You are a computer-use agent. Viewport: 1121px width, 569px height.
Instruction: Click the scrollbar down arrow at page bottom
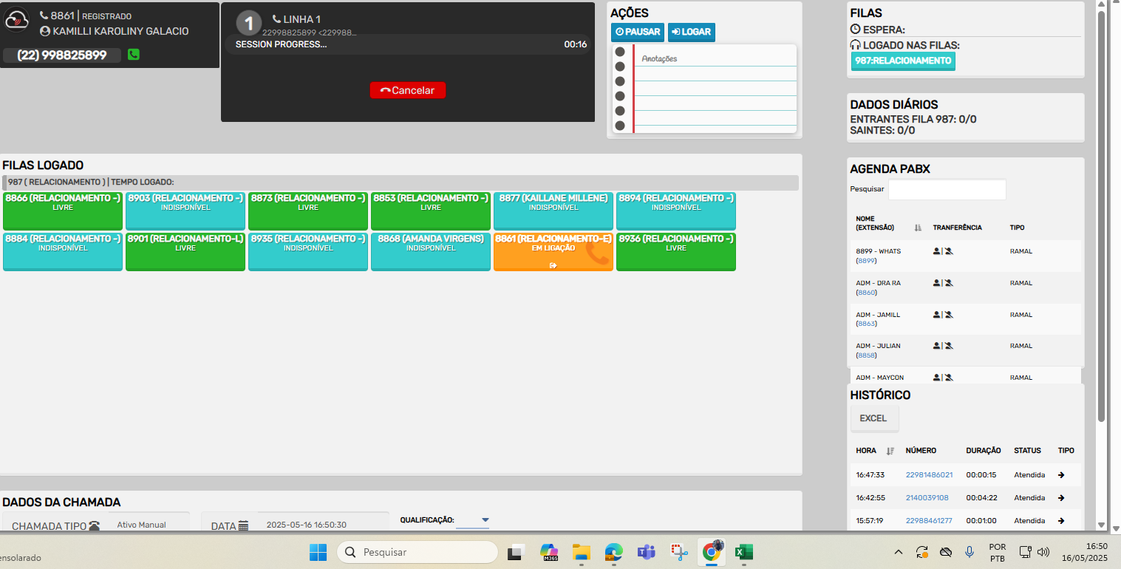pos(1101,525)
